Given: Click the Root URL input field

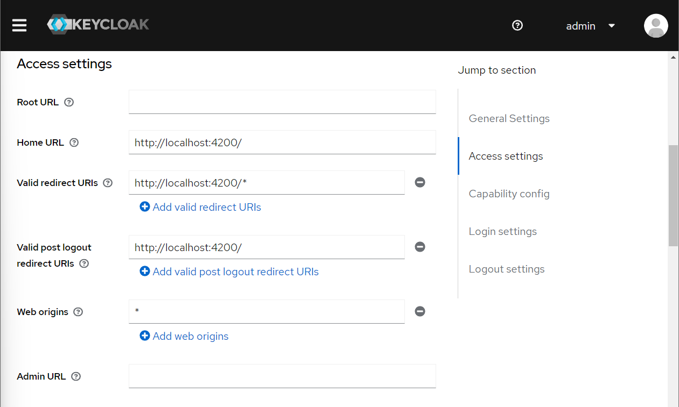Looking at the screenshot, I should (x=282, y=102).
